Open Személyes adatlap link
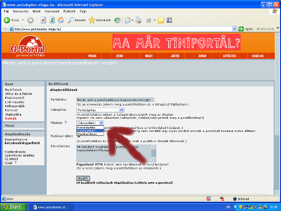Screen dimensions: 281x211 point(19,155)
